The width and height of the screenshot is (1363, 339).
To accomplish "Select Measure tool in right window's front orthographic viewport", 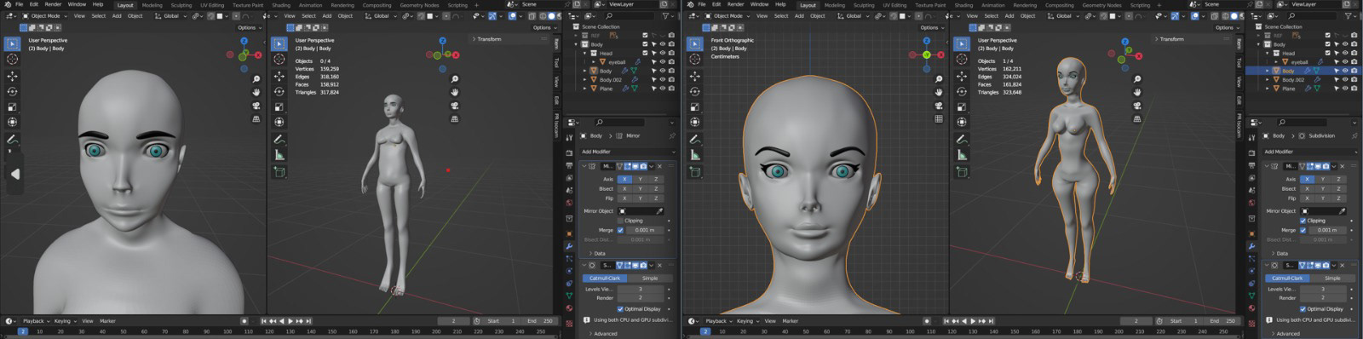I will 694,155.
